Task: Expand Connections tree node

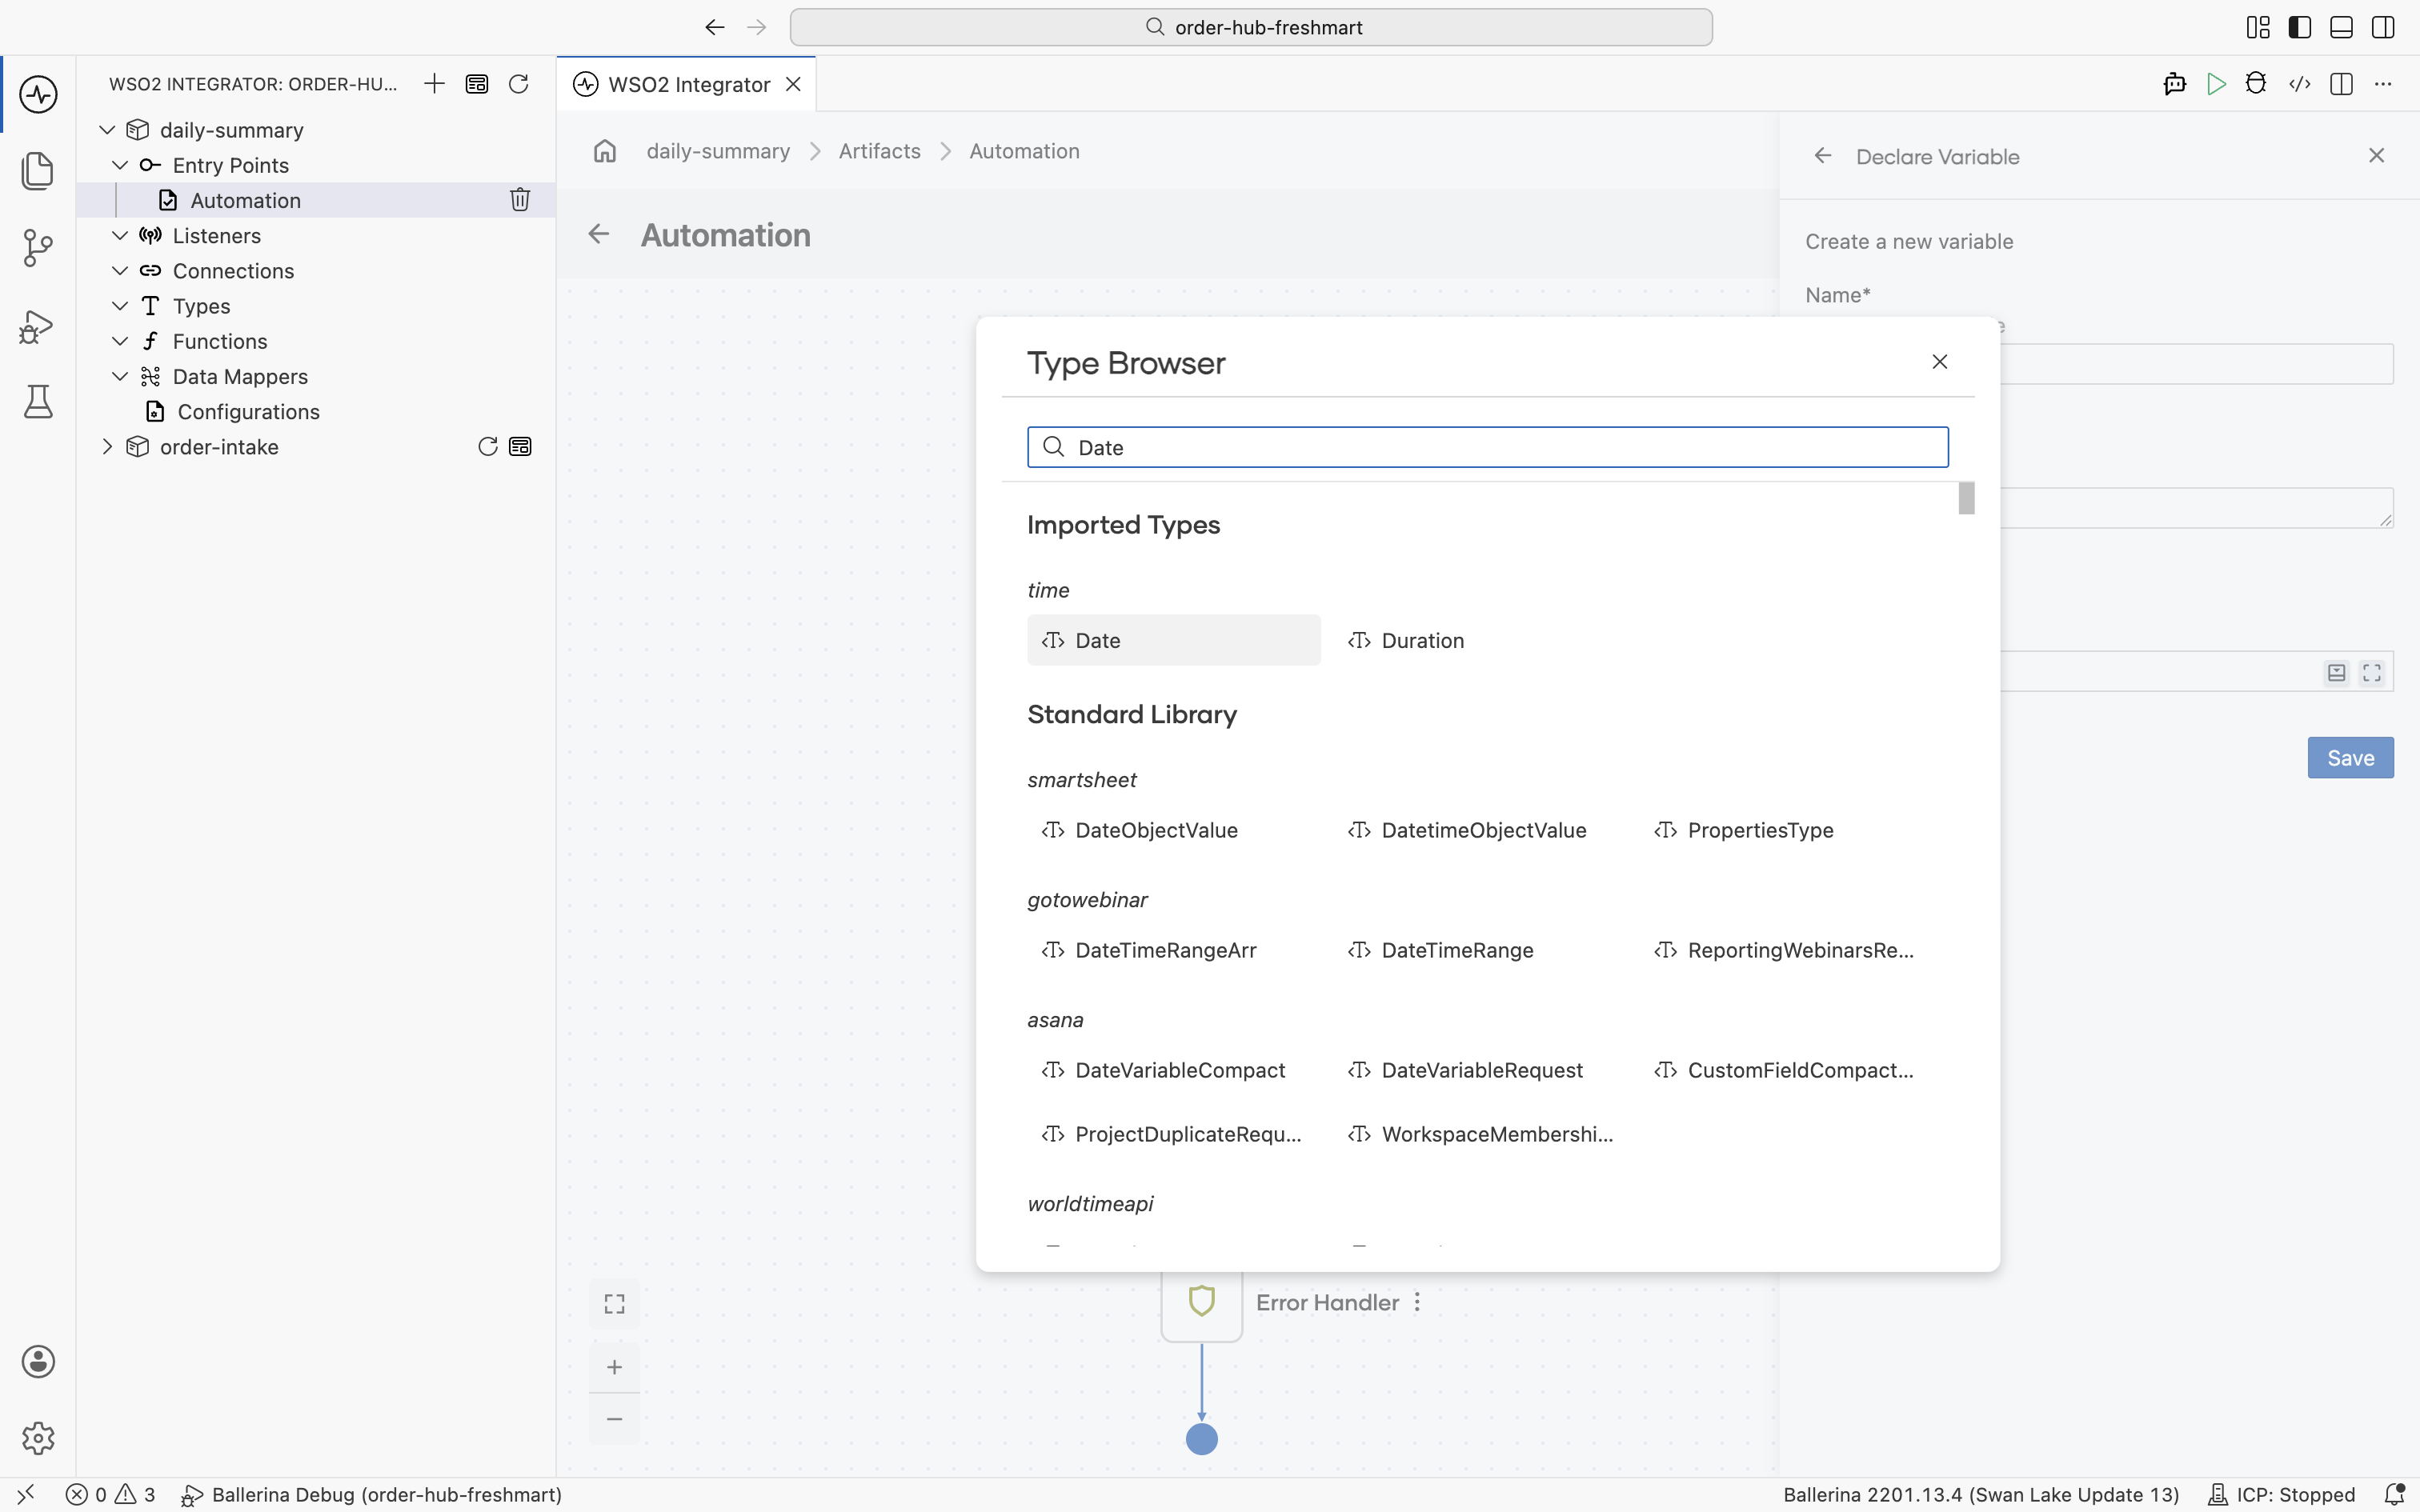Action: coord(120,271)
